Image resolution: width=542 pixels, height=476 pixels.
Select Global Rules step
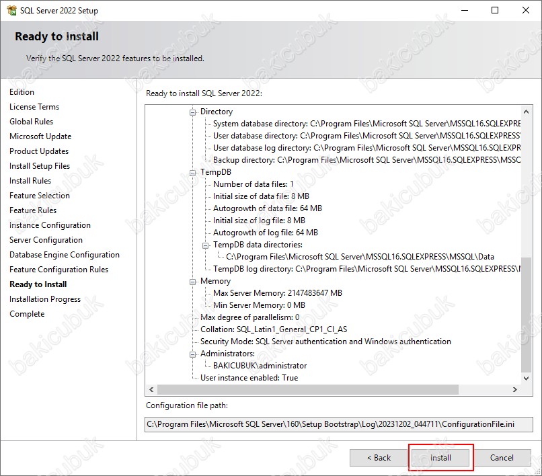[x=31, y=122]
